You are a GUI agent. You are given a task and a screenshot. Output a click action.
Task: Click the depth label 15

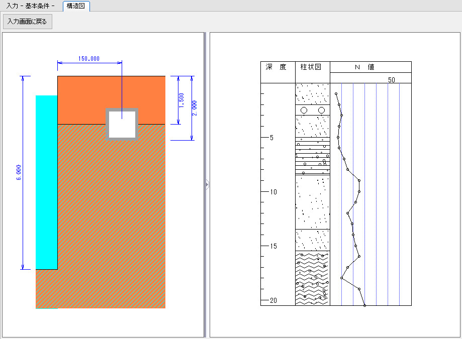(273, 246)
